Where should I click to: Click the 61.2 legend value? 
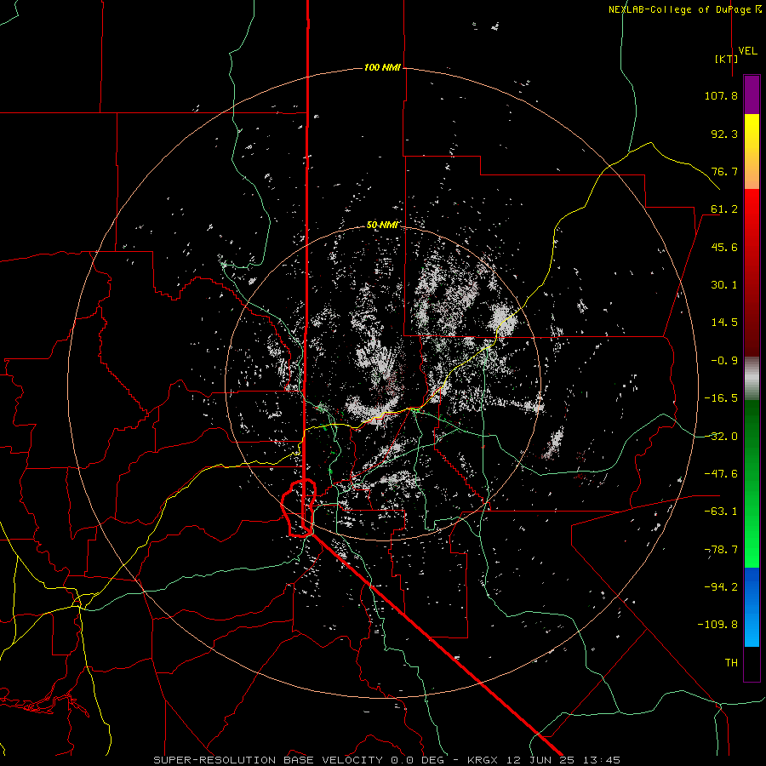[x=724, y=209]
